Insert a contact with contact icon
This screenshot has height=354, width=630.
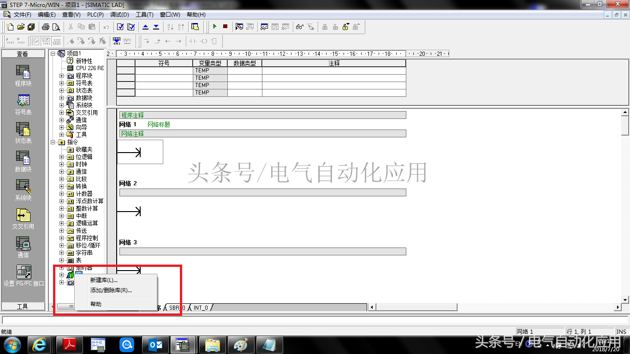(193, 41)
